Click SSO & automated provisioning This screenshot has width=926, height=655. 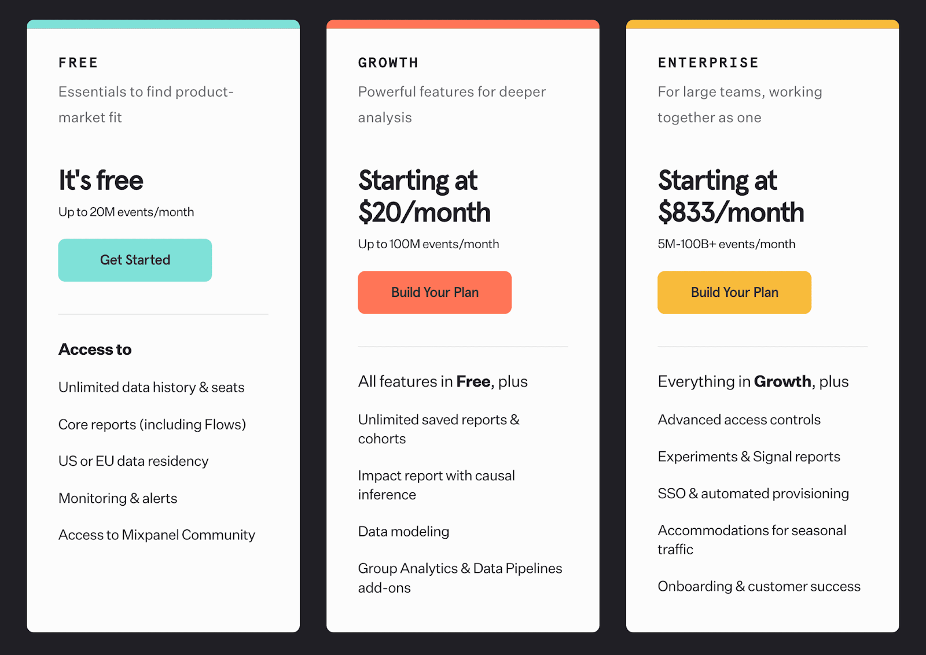[x=753, y=493]
